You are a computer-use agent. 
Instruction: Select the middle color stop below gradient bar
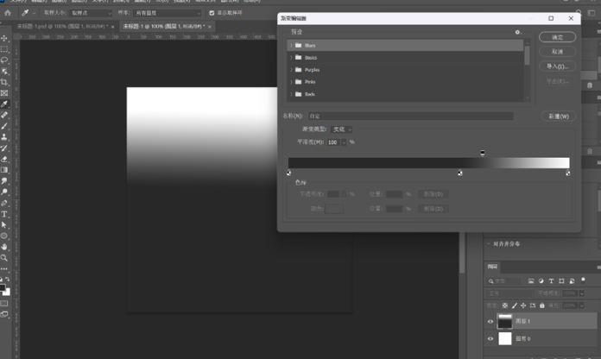point(459,173)
